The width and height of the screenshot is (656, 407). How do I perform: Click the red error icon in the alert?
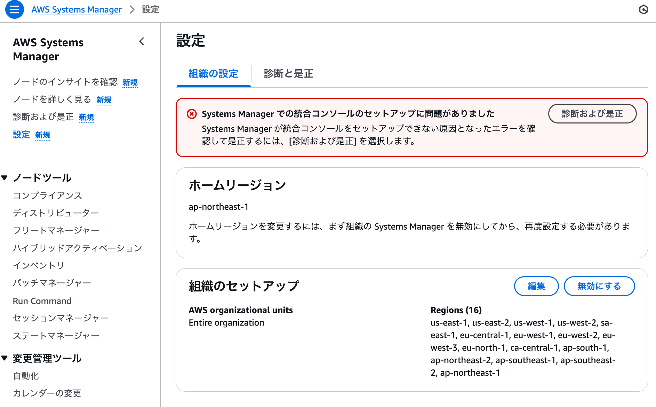192,114
